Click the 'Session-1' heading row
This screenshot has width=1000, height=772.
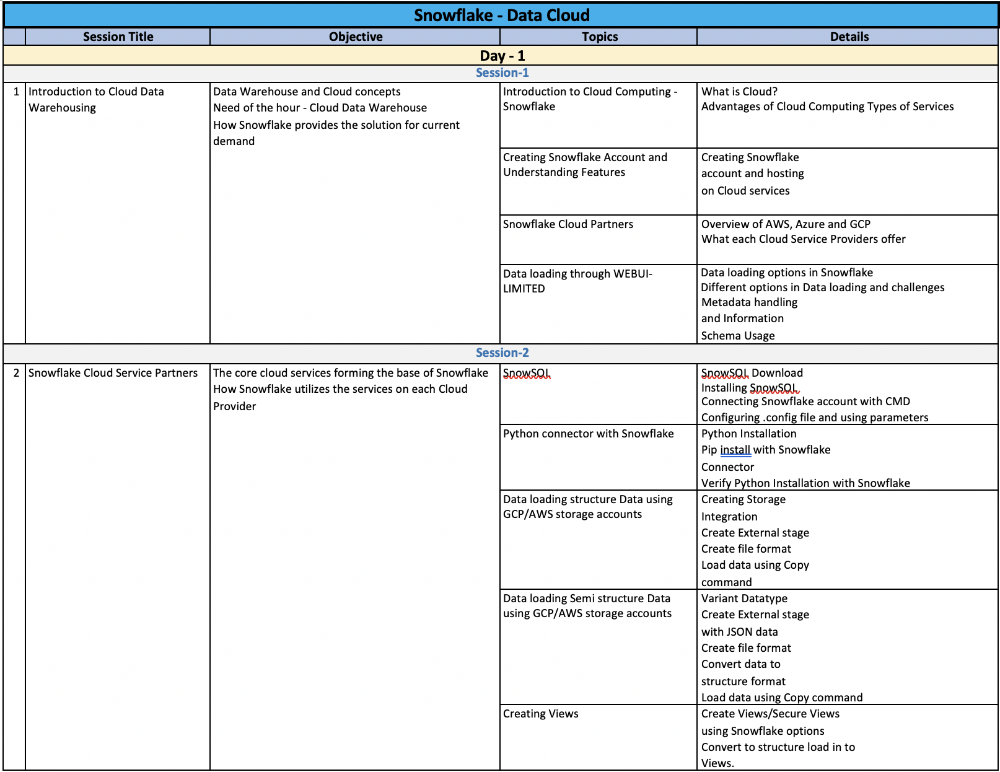(501, 73)
